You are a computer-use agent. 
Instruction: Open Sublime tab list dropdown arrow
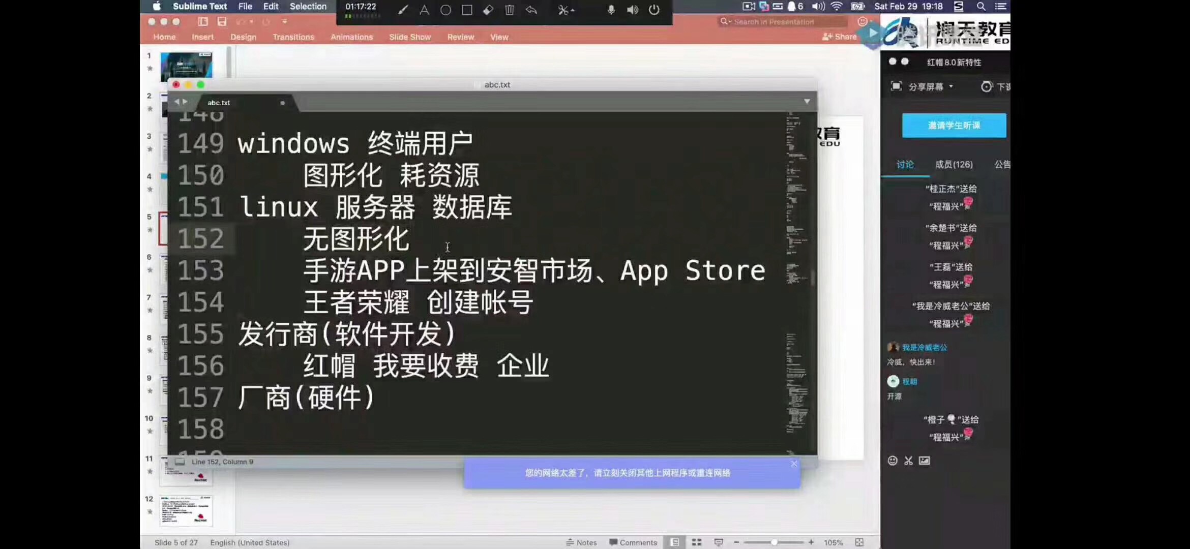click(807, 102)
